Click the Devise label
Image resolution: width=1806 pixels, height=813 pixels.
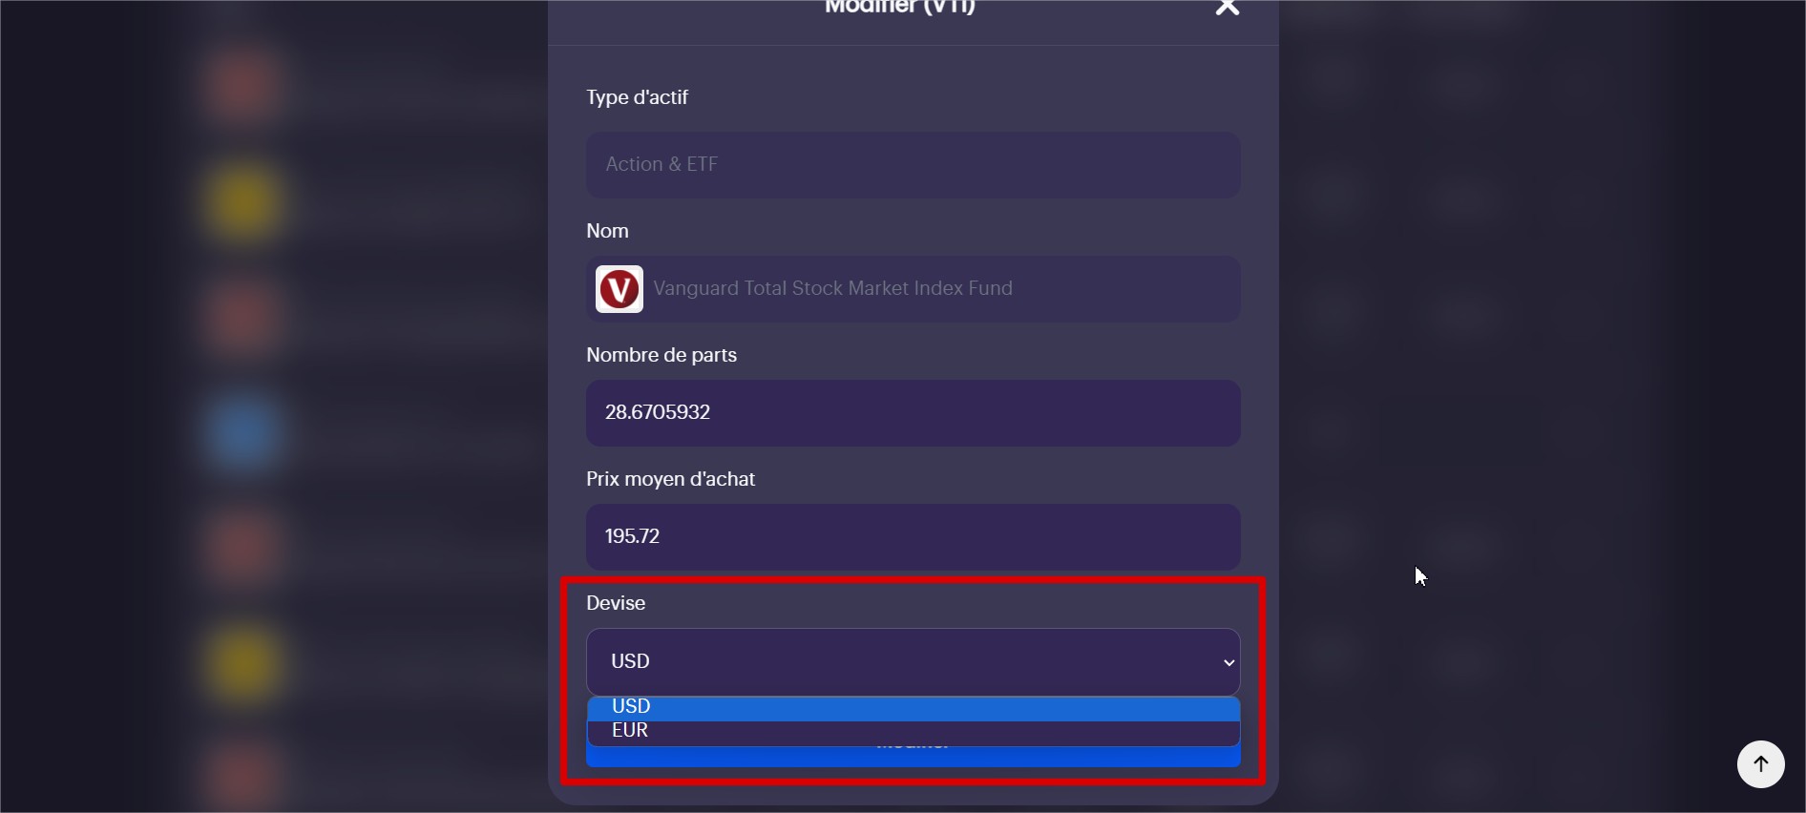point(616,603)
